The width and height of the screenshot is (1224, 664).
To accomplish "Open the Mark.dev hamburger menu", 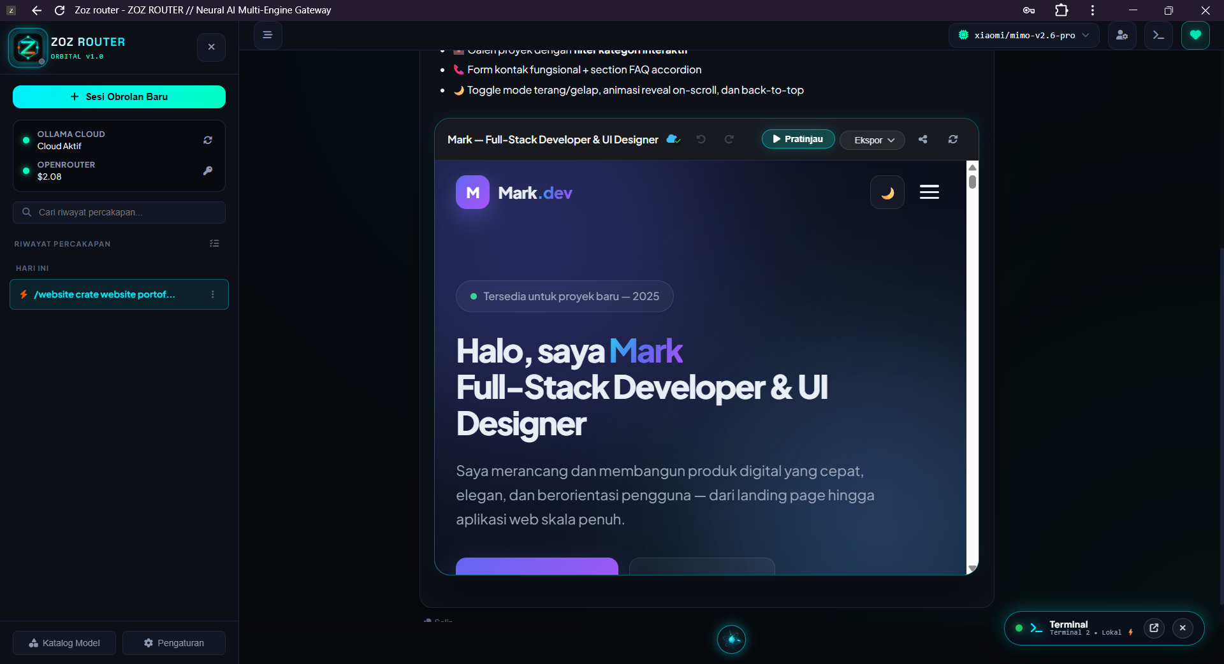I will coord(929,192).
